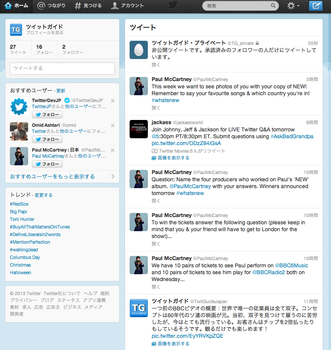
Task: Open #DefineLiberalsin2words trend
Action: 35,235
